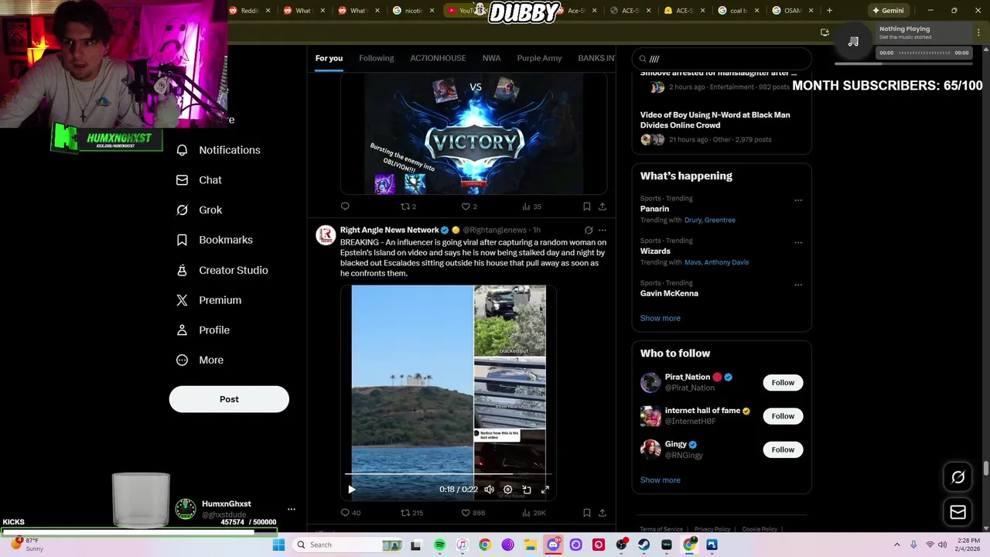The image size is (990, 557).
Task: Play the Epstein Island video
Action: [352, 489]
